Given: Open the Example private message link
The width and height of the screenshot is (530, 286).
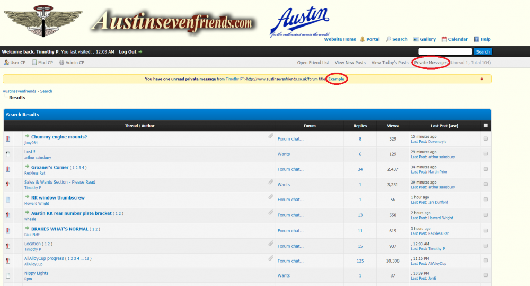Looking at the screenshot, I should (x=336, y=79).
